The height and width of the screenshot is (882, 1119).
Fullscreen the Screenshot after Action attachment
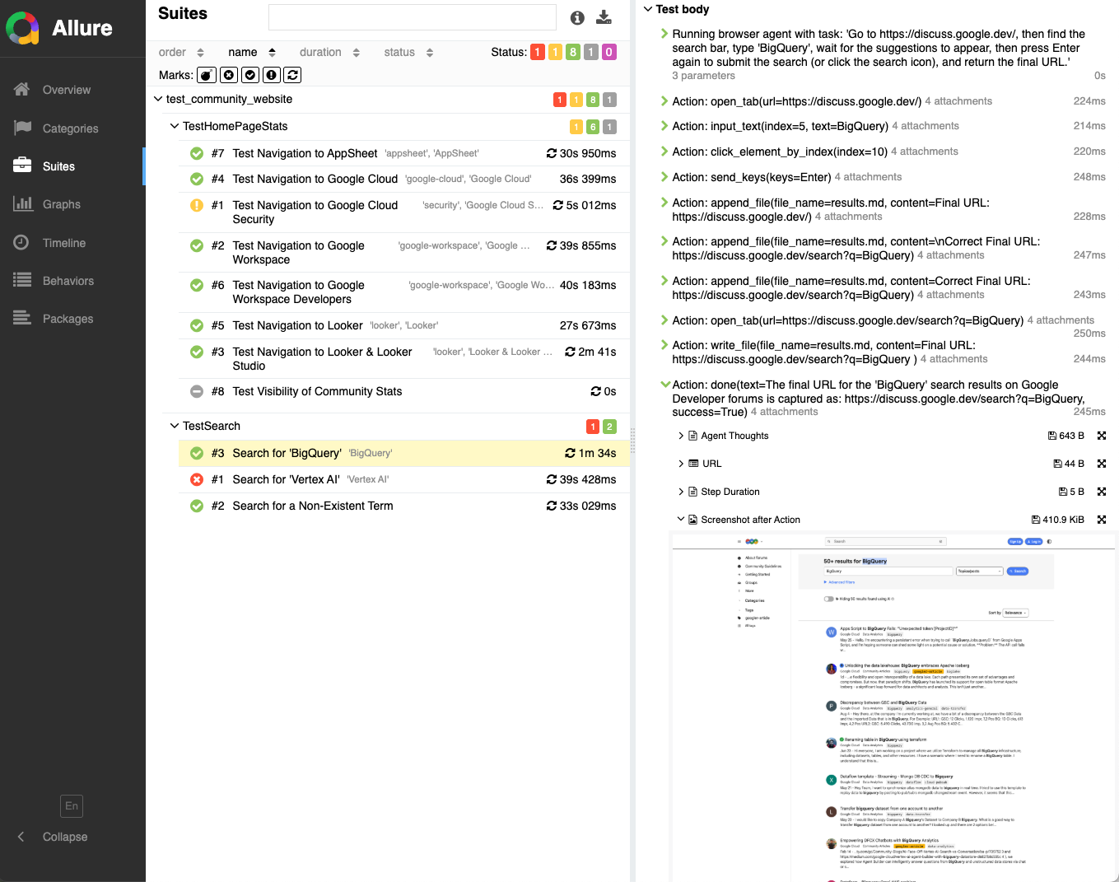point(1102,520)
